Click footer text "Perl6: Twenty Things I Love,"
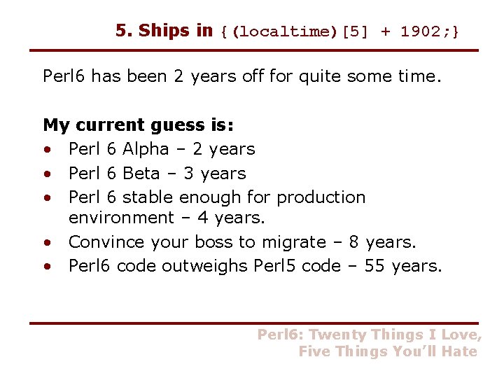 370,335
